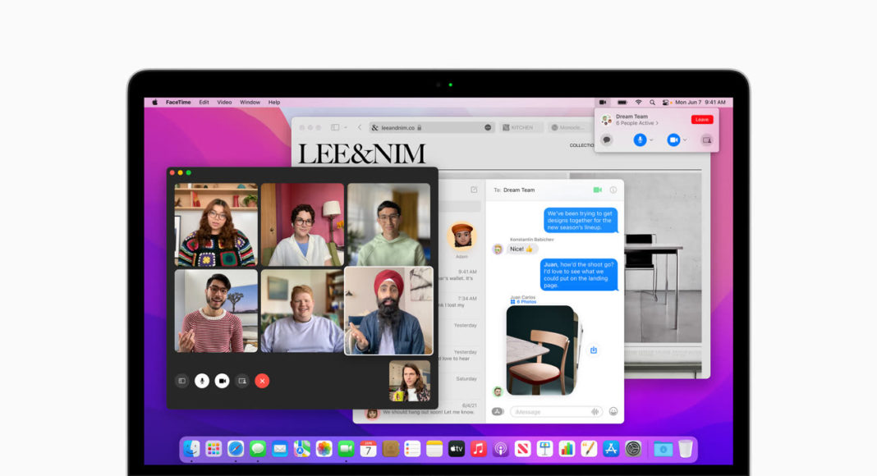
Task: Show the sidebar in the FaceTime call window
Action: 181,381
